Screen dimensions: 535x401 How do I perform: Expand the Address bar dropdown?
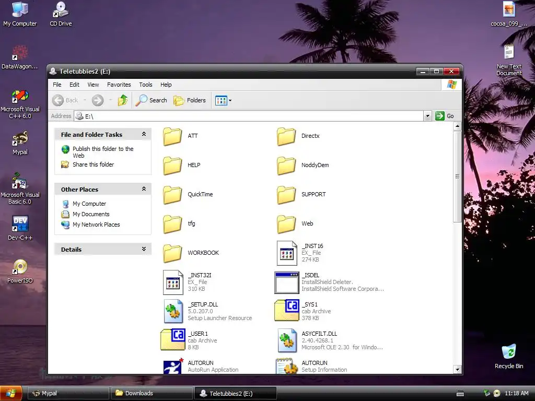[427, 116]
